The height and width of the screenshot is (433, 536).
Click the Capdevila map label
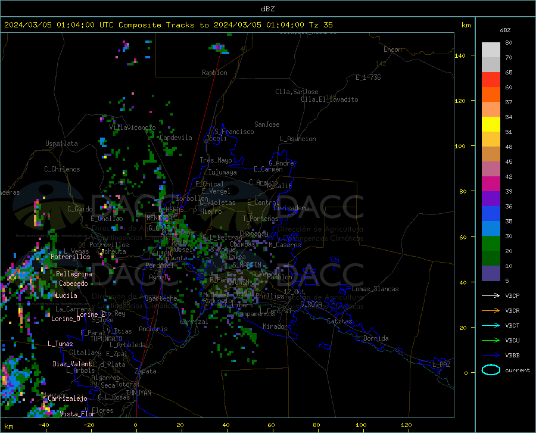176,138
